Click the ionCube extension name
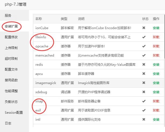 point(42,28)
